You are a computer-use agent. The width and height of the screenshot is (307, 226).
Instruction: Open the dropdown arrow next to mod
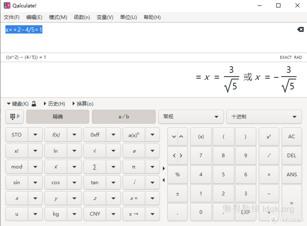[x=35, y=167]
